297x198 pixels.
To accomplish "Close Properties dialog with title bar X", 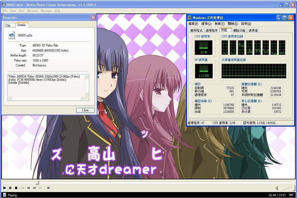I will click(93, 18).
